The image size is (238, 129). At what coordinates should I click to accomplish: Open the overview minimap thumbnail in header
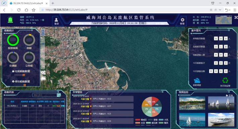pyautogui.click(x=224, y=20)
